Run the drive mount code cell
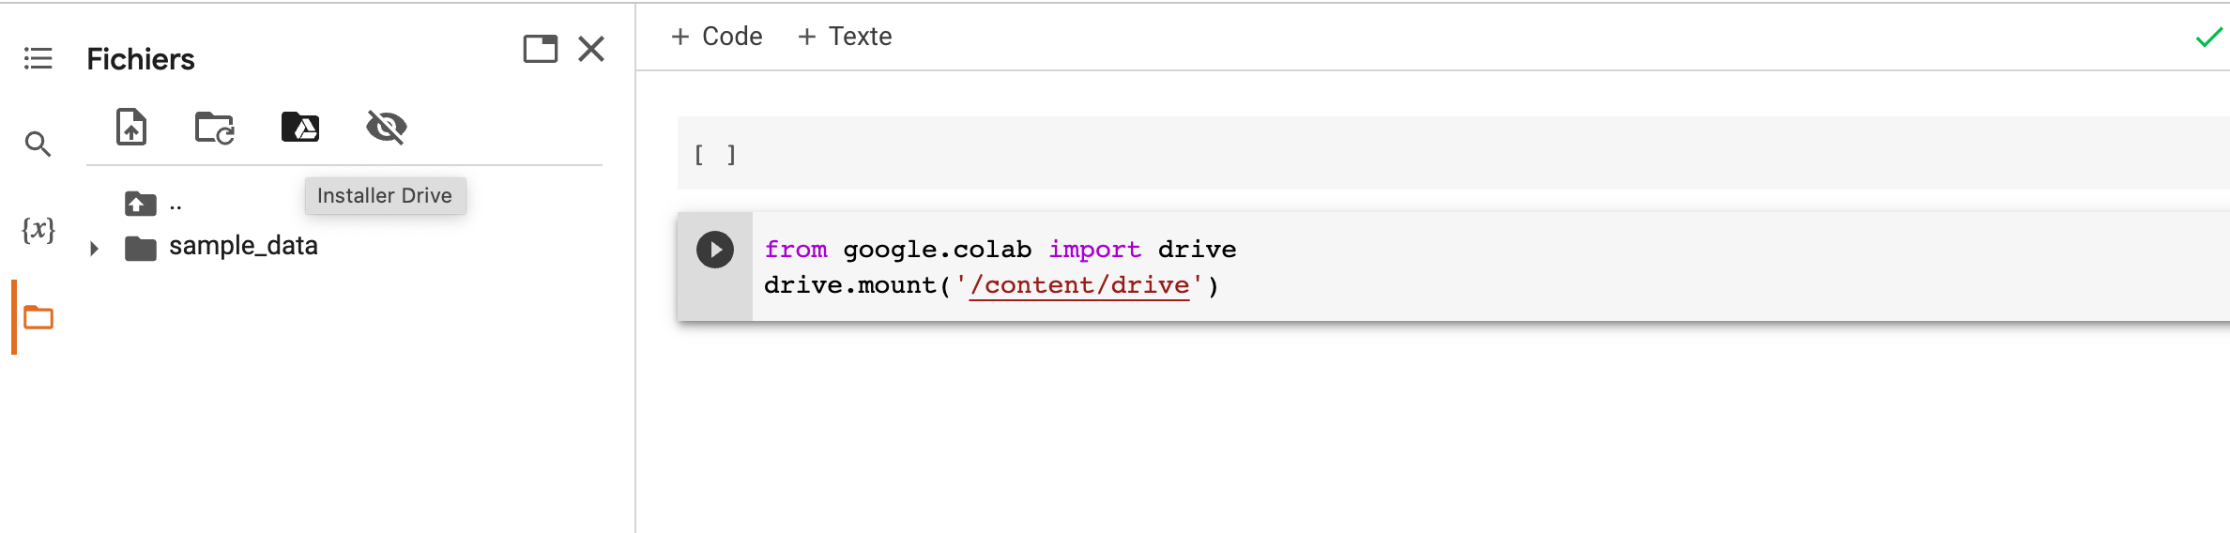2230x533 pixels. 715,250
